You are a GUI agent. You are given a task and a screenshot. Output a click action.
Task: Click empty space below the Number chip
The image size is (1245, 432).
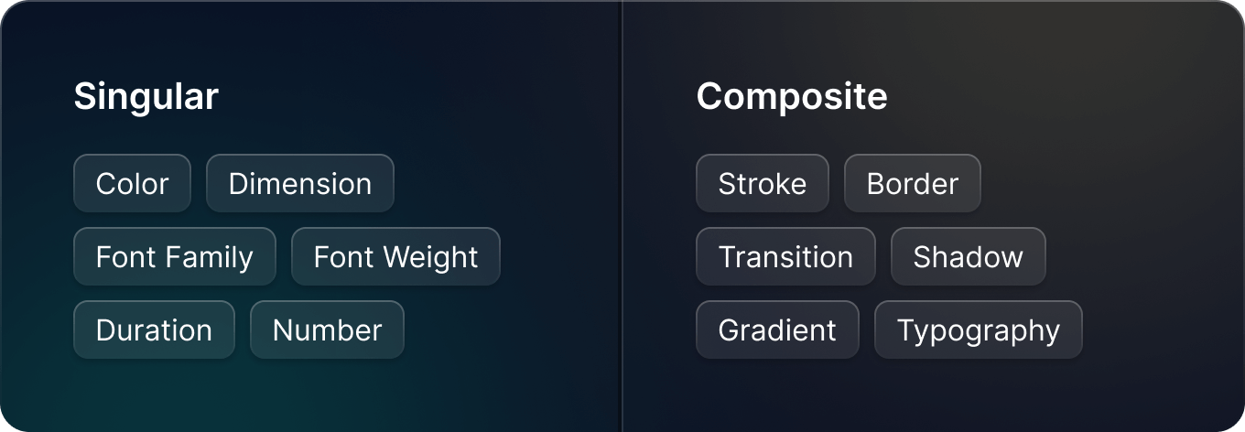click(327, 394)
